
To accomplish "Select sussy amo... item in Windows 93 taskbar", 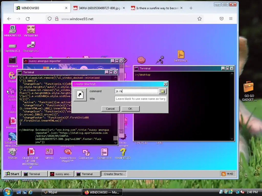I will [x=61, y=174].
